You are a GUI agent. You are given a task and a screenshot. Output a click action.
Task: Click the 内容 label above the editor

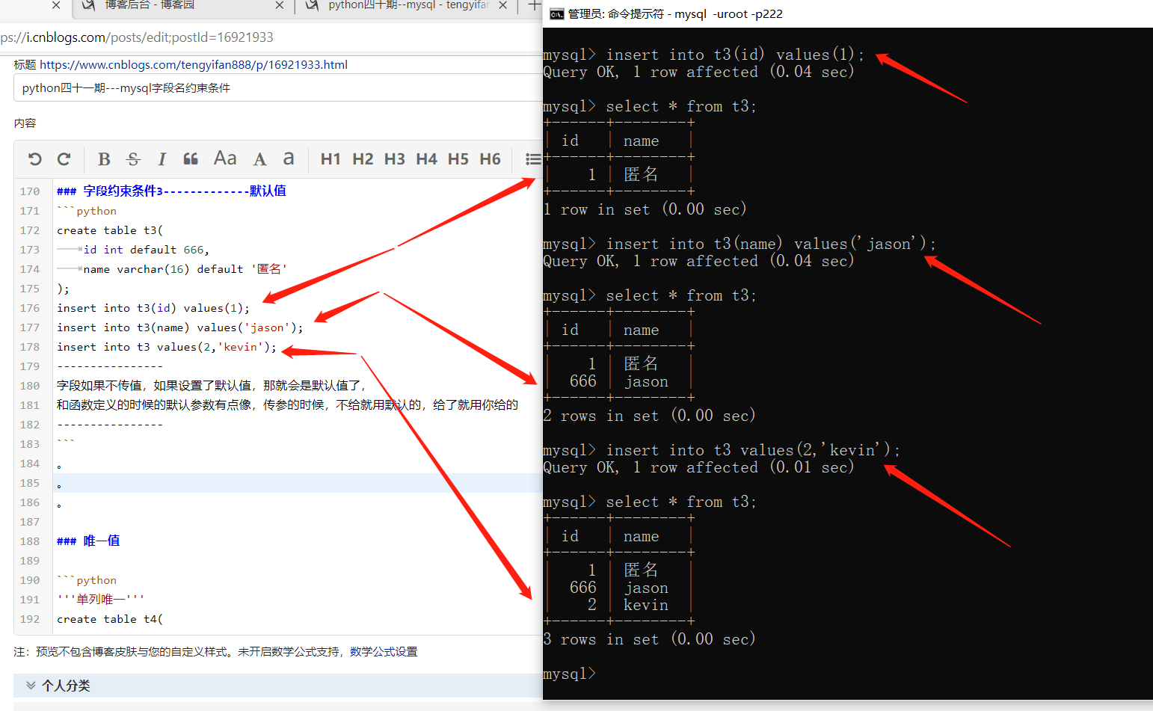pos(25,123)
